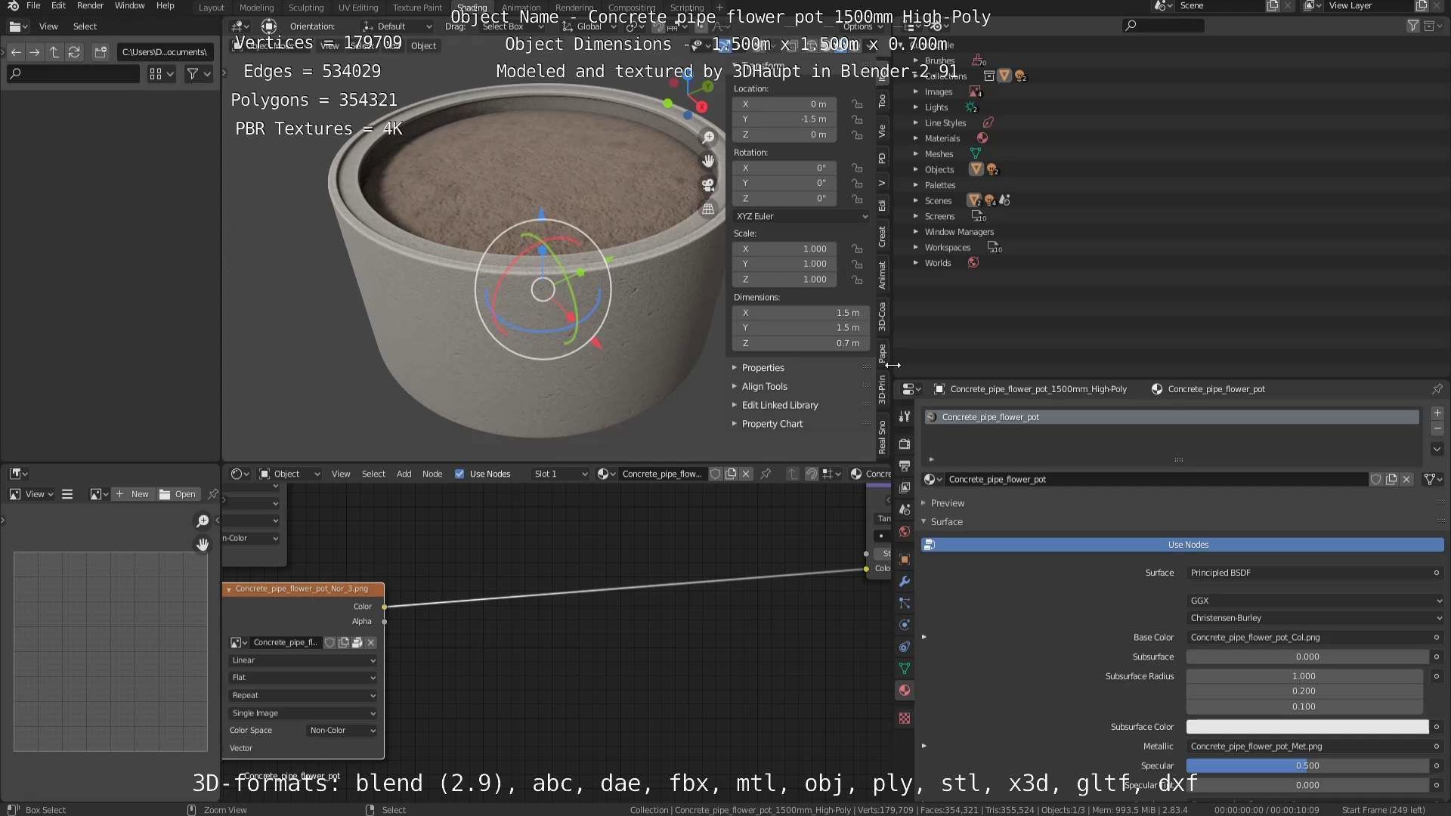Viewport: 1451px width, 816px height.
Task: Switch perspective/orthographic grid gizmo in viewport
Action: pos(708,209)
